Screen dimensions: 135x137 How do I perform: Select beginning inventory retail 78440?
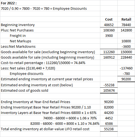pyautogui.click(x=126, y=25)
